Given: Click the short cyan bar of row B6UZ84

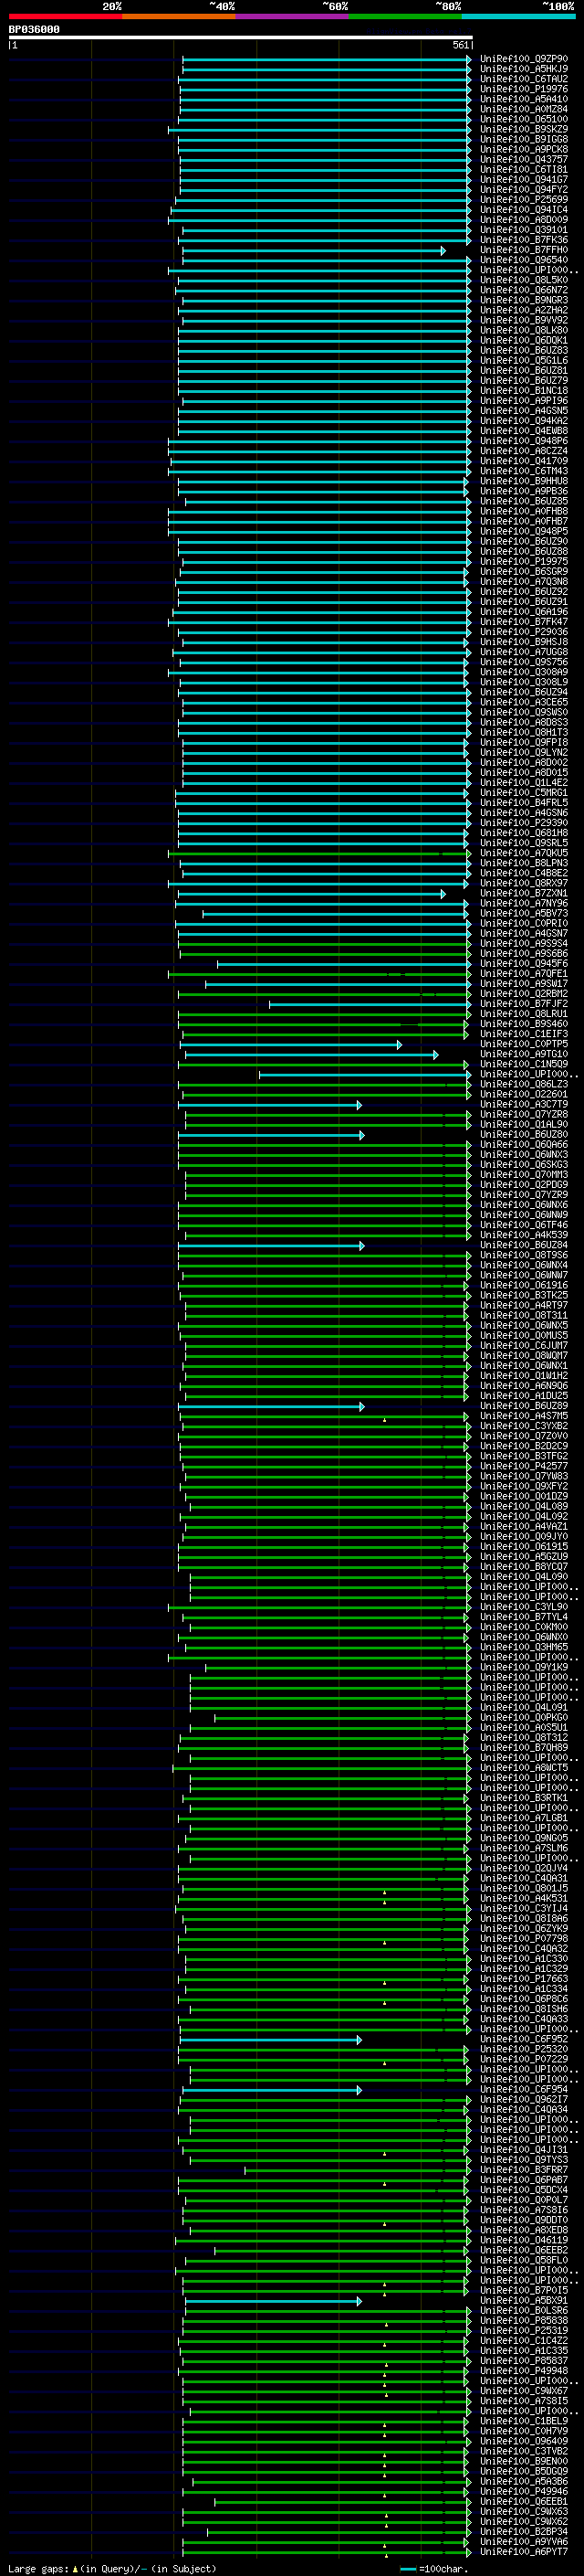Looking at the screenshot, I should point(272,1245).
